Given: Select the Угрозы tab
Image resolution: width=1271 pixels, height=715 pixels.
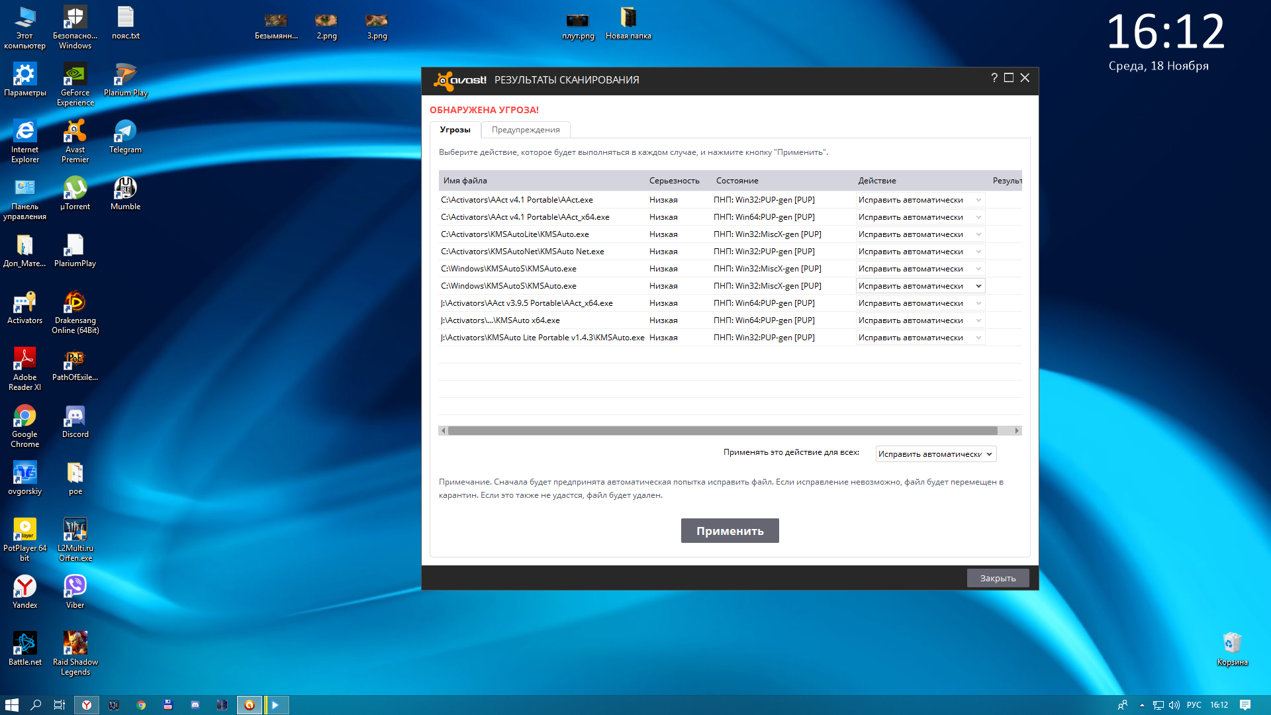Looking at the screenshot, I should click(455, 130).
